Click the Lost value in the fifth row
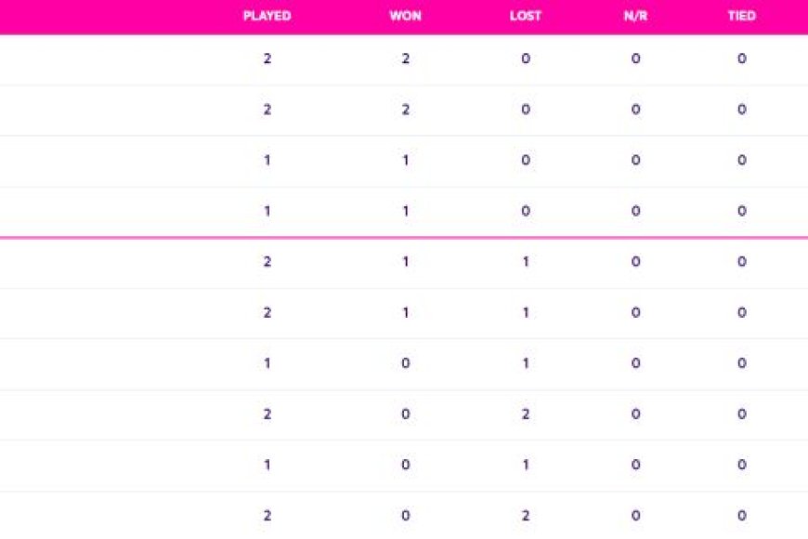Screen dimensions: 808x539 click(526, 262)
